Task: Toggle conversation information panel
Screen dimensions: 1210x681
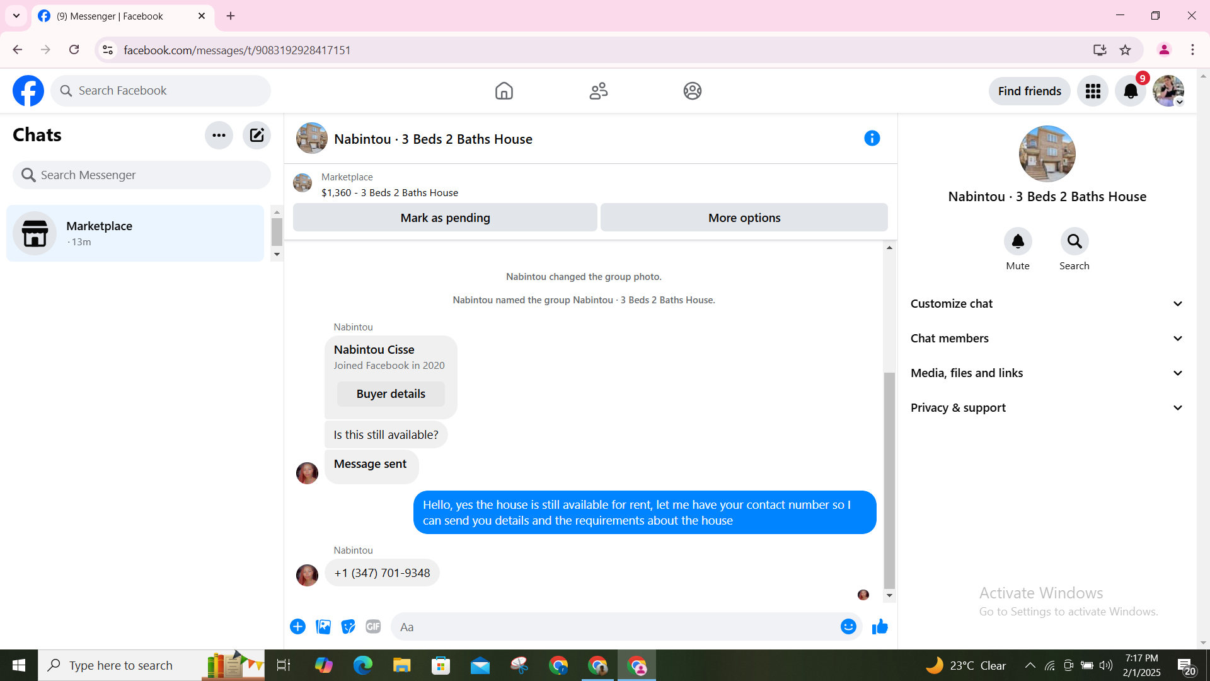Action: point(872,138)
